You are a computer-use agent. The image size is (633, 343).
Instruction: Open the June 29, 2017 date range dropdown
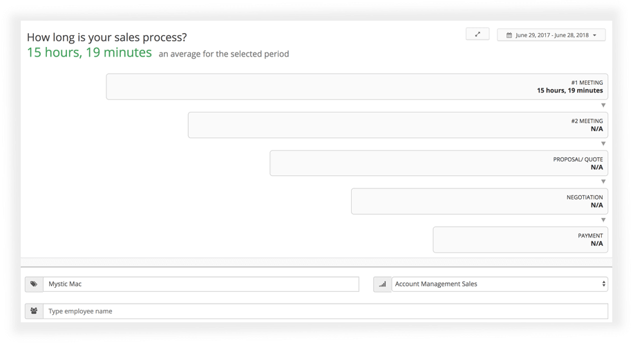point(551,35)
